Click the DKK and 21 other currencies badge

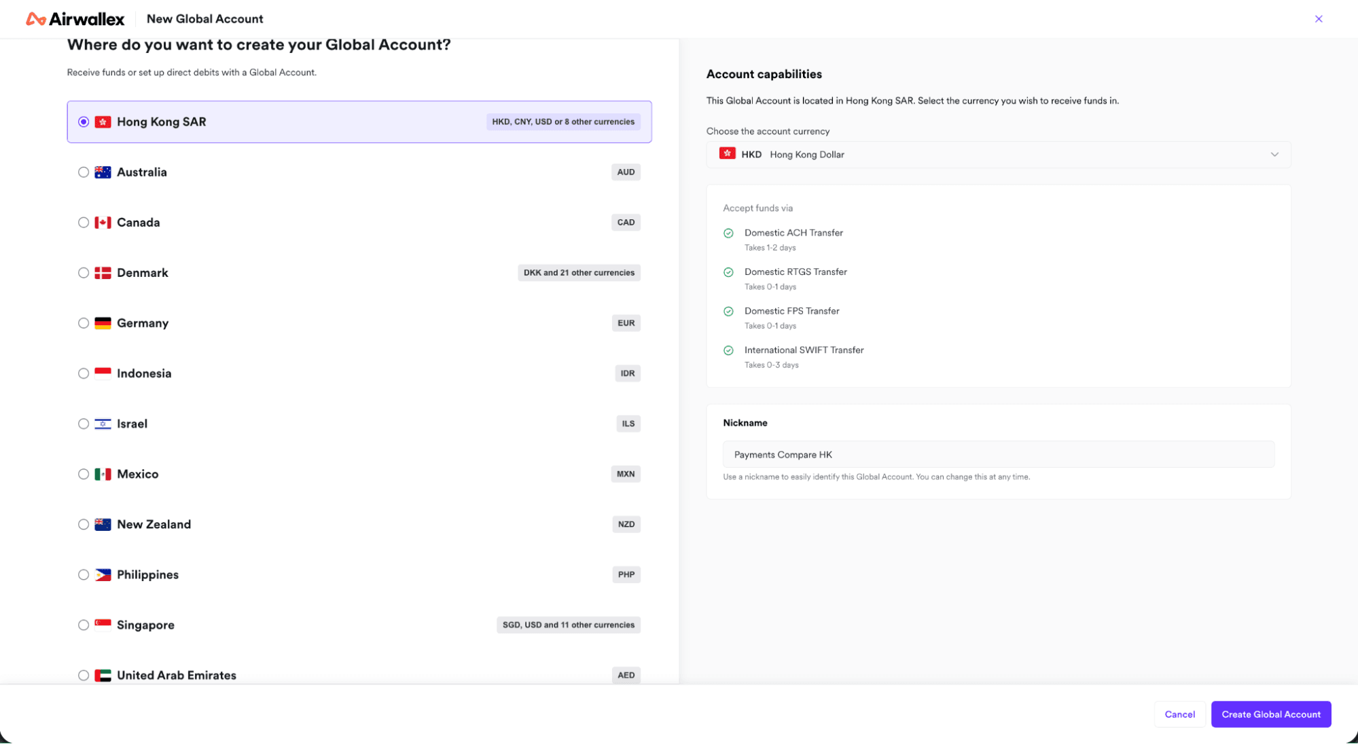click(579, 273)
